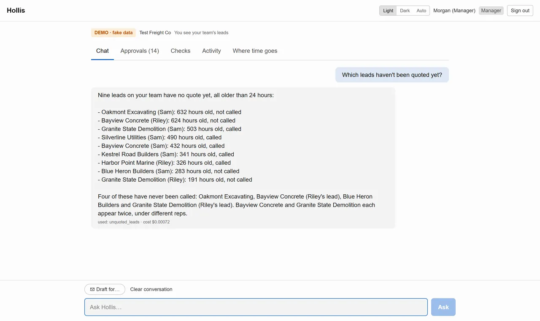Go to the Activity tab
The height and width of the screenshot is (321, 540).
click(x=211, y=51)
